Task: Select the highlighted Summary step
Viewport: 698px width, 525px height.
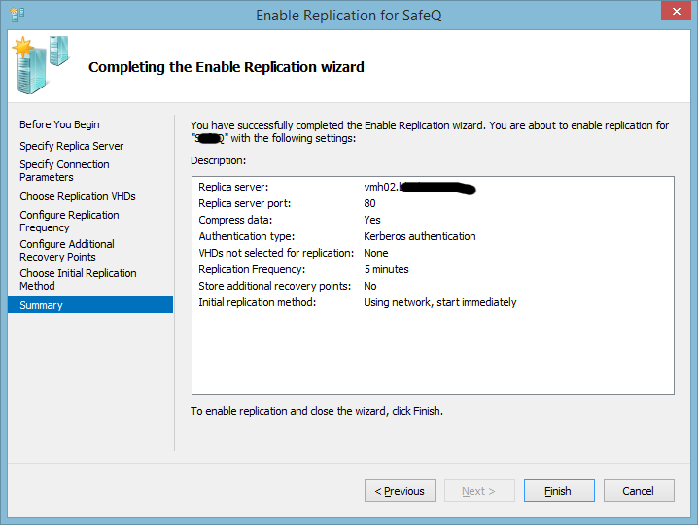Action: (x=41, y=305)
